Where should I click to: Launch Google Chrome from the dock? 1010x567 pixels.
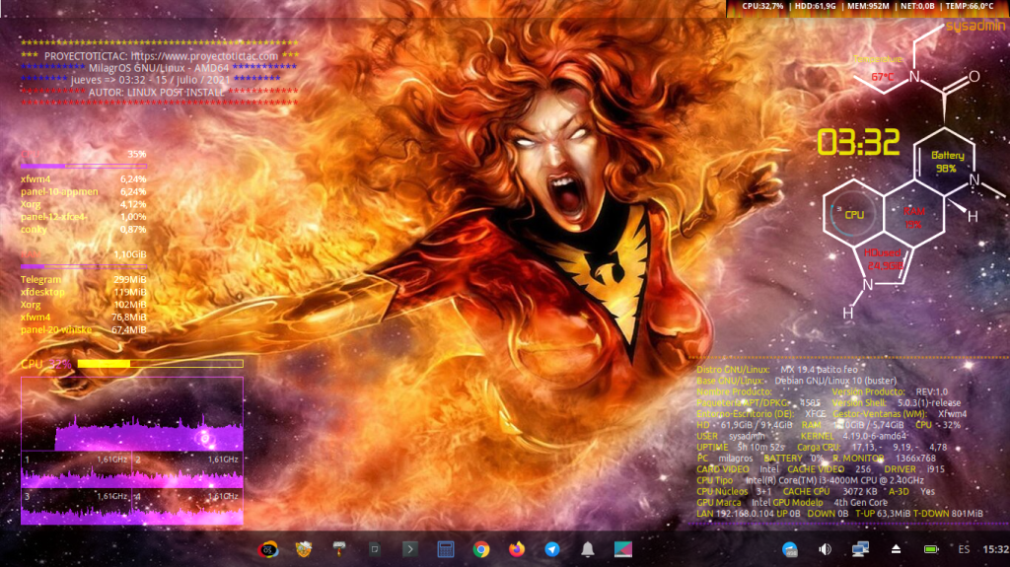point(481,549)
